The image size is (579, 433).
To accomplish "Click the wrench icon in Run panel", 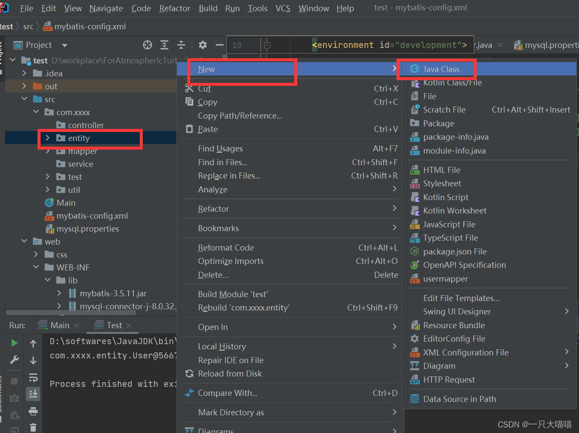I will 14,360.
